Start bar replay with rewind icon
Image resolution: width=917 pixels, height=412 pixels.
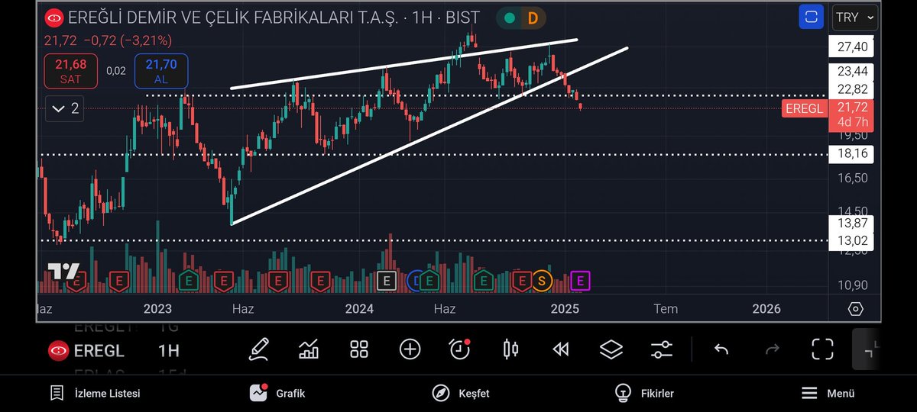tap(561, 349)
